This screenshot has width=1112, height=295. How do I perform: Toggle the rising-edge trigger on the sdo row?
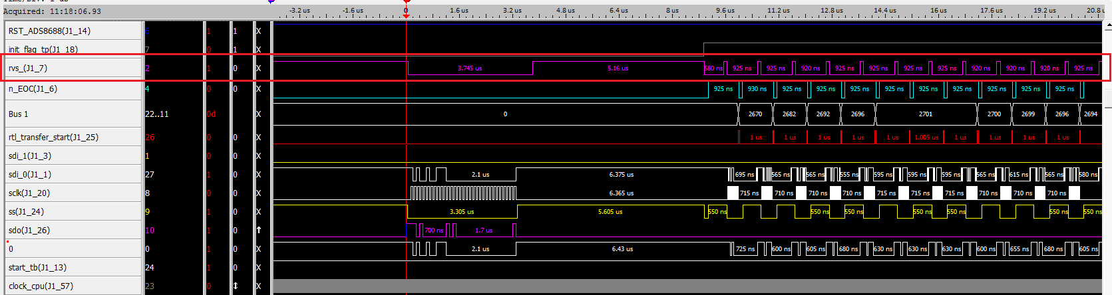(x=259, y=230)
